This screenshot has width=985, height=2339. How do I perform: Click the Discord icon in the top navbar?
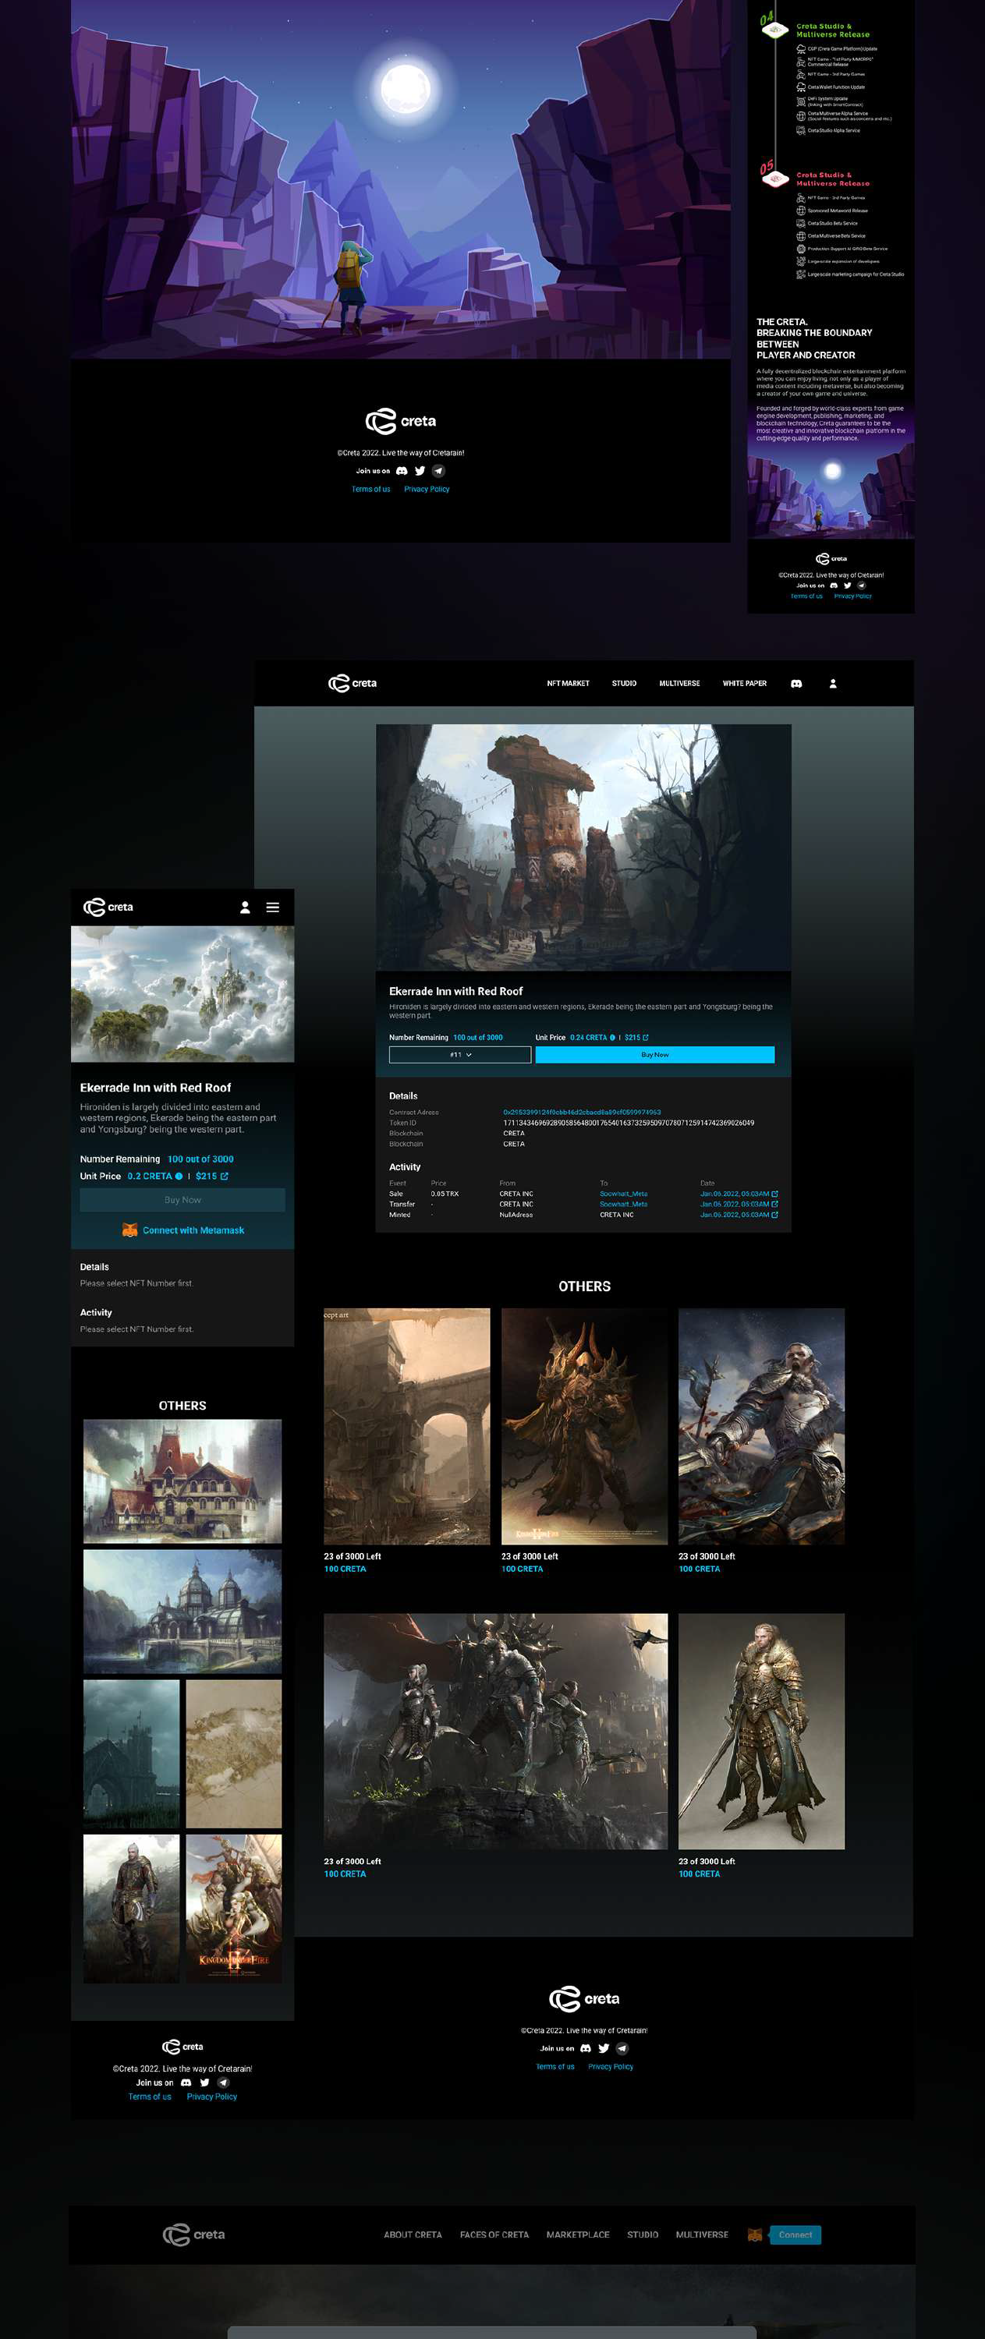(x=796, y=684)
